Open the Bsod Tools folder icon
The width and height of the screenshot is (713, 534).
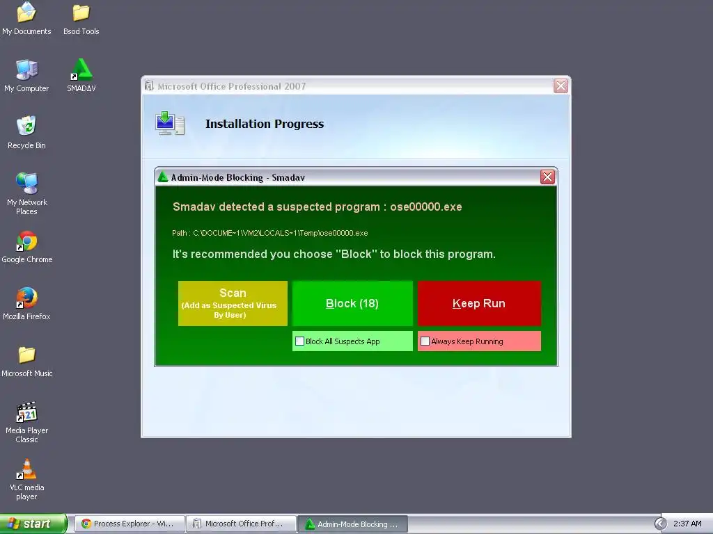81,18
